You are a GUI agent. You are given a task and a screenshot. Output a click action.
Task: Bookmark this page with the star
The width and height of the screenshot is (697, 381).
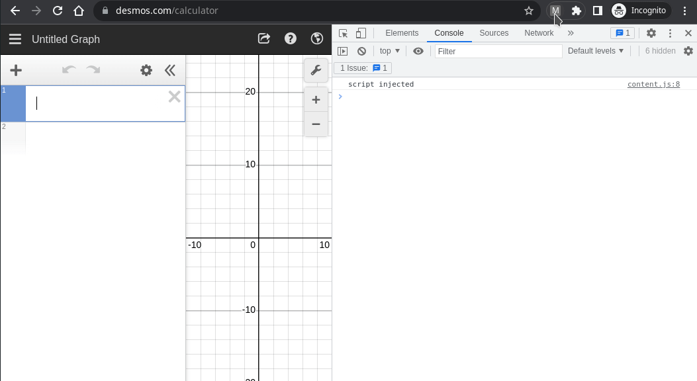click(528, 11)
